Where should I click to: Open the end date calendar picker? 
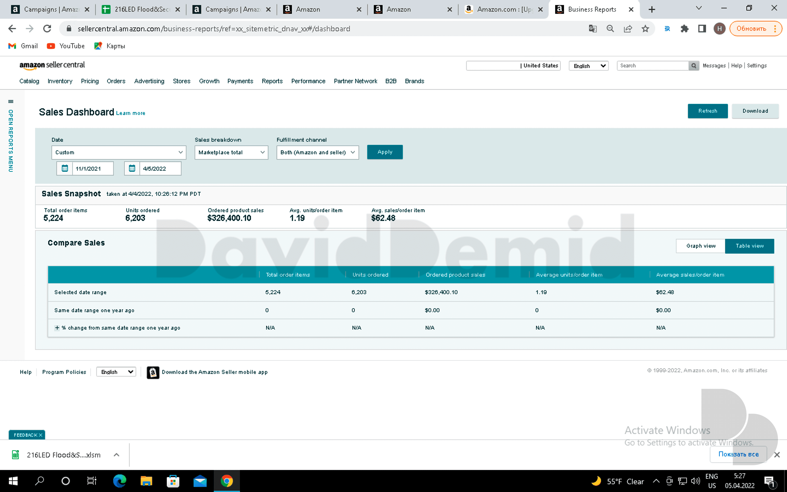pos(132,168)
